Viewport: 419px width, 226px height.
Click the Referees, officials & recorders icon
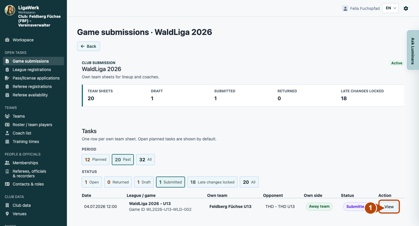click(7, 172)
